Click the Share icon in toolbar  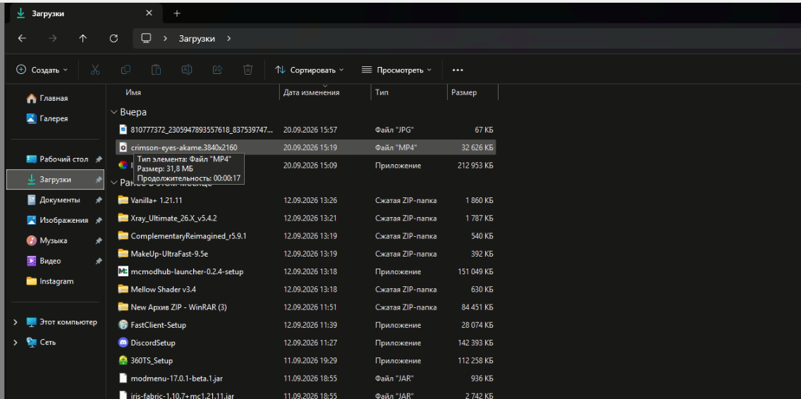(217, 70)
